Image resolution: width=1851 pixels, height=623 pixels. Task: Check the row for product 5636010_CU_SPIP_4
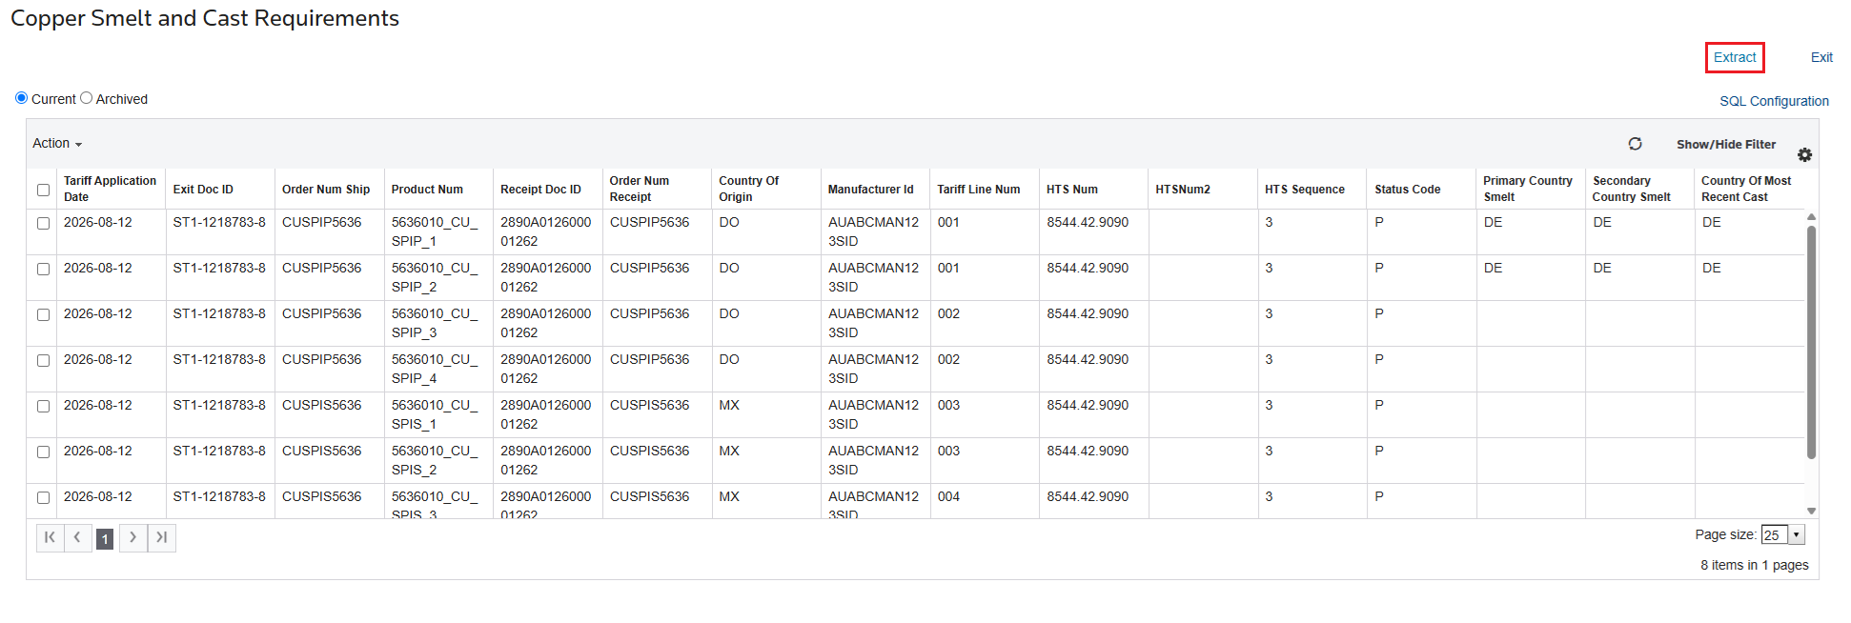43,360
